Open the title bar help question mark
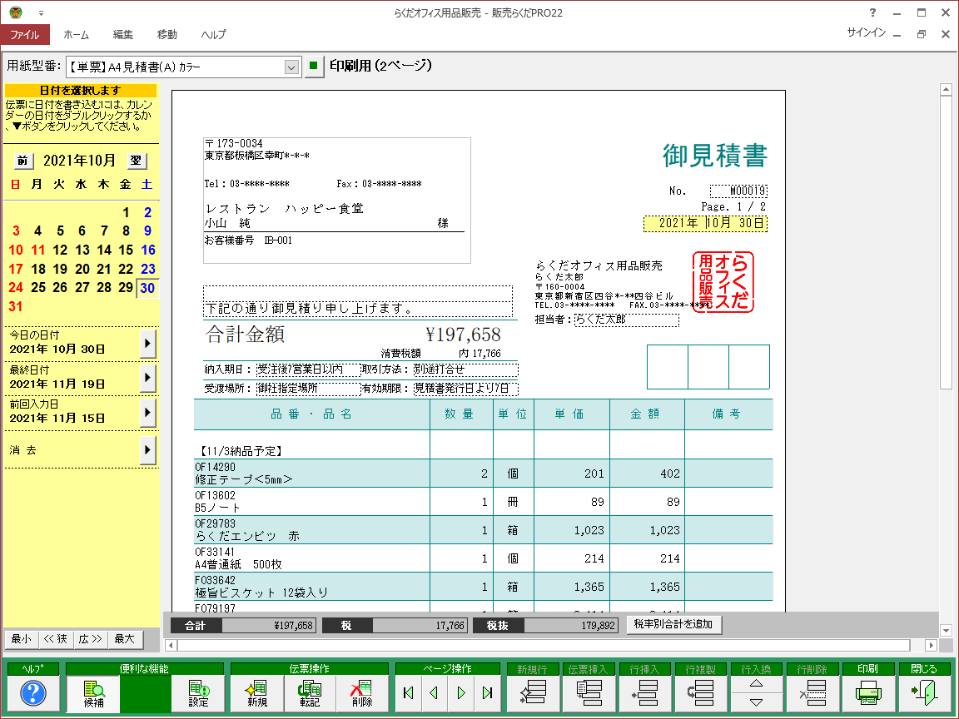This screenshot has width=959, height=719. [x=872, y=12]
